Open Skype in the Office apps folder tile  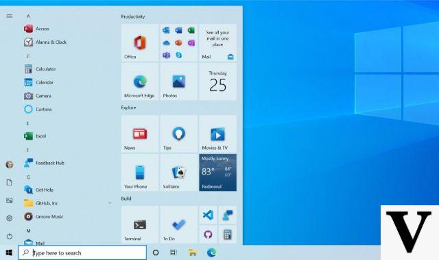coord(178,55)
